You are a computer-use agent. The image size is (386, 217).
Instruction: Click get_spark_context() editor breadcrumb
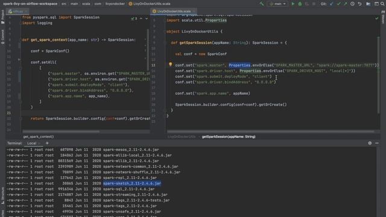39,137
